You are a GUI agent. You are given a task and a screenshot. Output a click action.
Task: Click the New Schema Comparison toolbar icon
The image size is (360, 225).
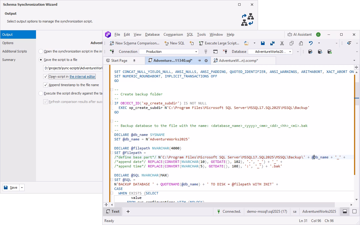(x=112, y=43)
